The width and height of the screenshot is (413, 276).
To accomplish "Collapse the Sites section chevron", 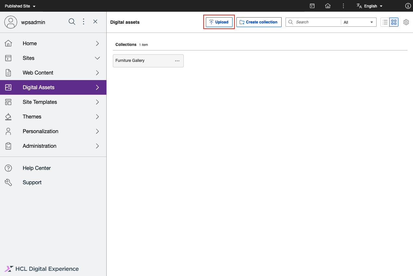I will [x=97, y=58].
